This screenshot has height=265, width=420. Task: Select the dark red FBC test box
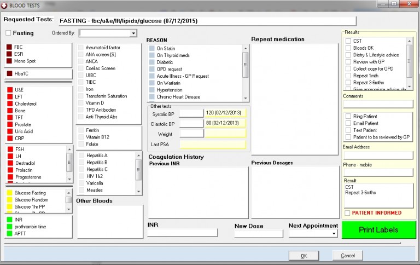tap(9, 47)
